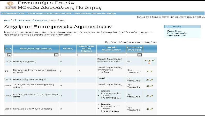
Task: Click Στοιχεία δημοσίευσης Βιβλία/Μονογραφίες... details text
Action: click(x=110, y=60)
